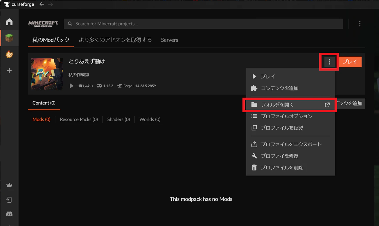Open プロファイルオプション menu entry
The width and height of the screenshot is (379, 226).
pos(290,116)
